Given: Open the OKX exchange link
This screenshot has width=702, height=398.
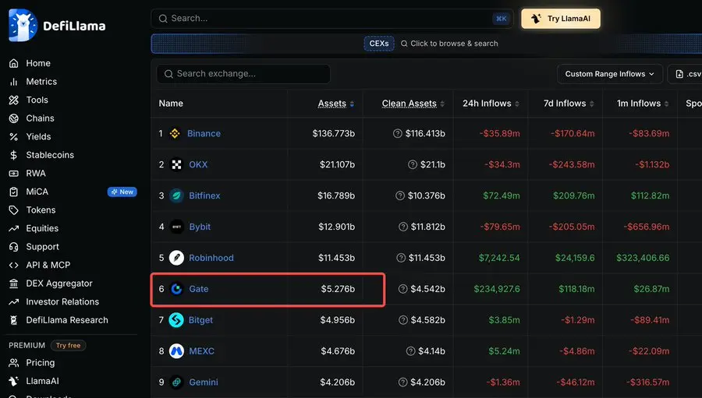Looking at the screenshot, I should point(198,164).
